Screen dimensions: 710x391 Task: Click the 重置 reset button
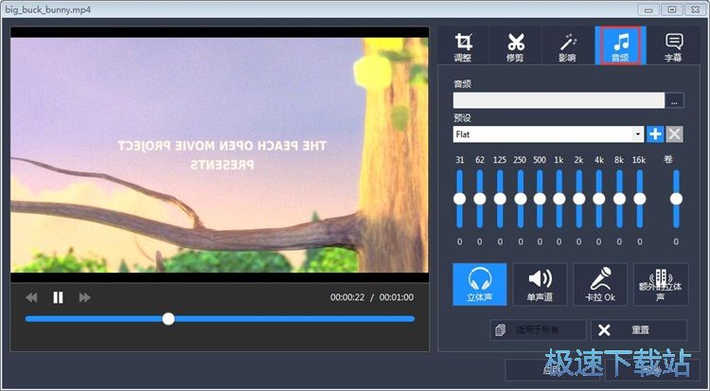(639, 329)
